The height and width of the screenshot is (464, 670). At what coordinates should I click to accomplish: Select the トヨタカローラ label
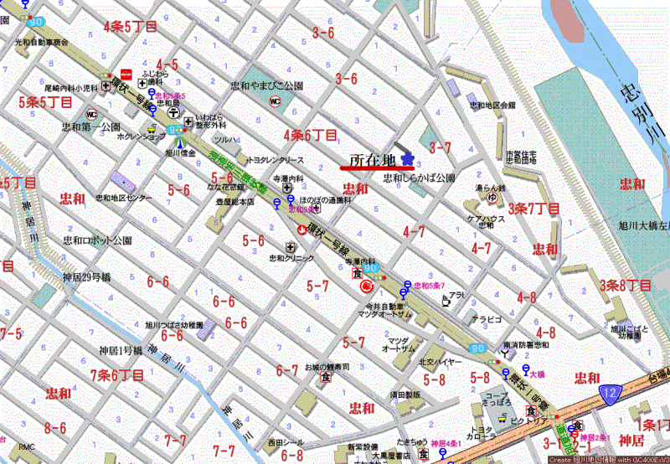[481, 433]
